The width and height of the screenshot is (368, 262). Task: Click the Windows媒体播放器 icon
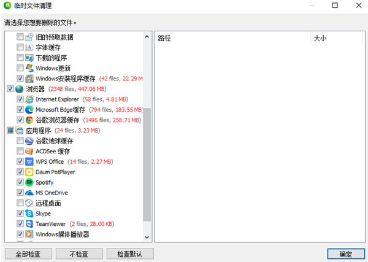click(x=29, y=234)
